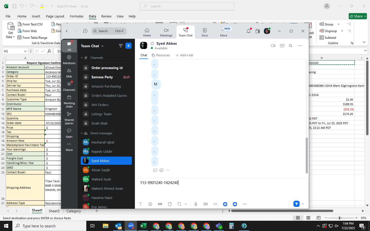Click From Text/CSV in Excel ribbon
Screen dimensions: 370x231
pyautogui.click(x=30, y=24)
